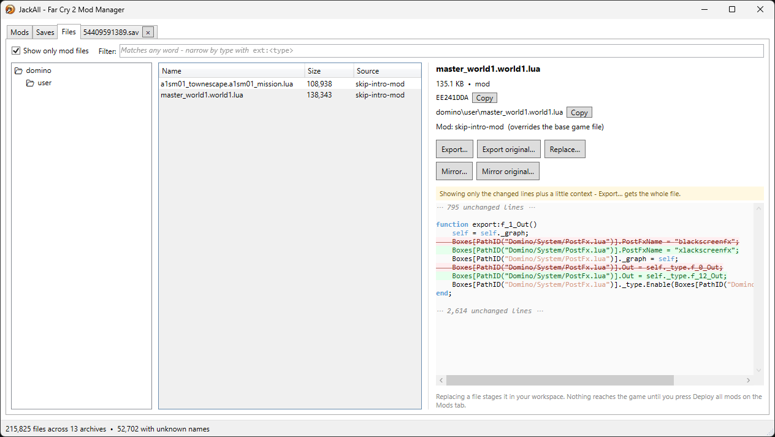Screen dimensions: 775x437
Task: Switch to the Mods tab
Action: coord(20,32)
